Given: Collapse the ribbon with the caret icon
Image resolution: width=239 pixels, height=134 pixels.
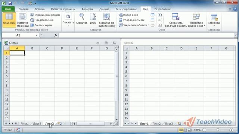Looking at the screenshot, I should (x=230, y=9).
